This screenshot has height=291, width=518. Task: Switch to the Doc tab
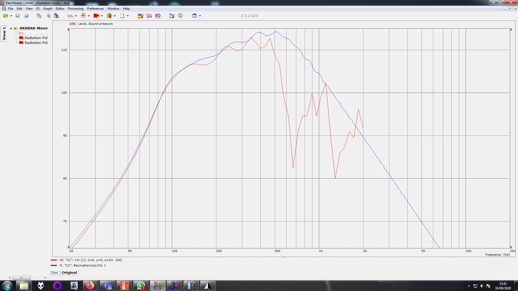click(55, 272)
